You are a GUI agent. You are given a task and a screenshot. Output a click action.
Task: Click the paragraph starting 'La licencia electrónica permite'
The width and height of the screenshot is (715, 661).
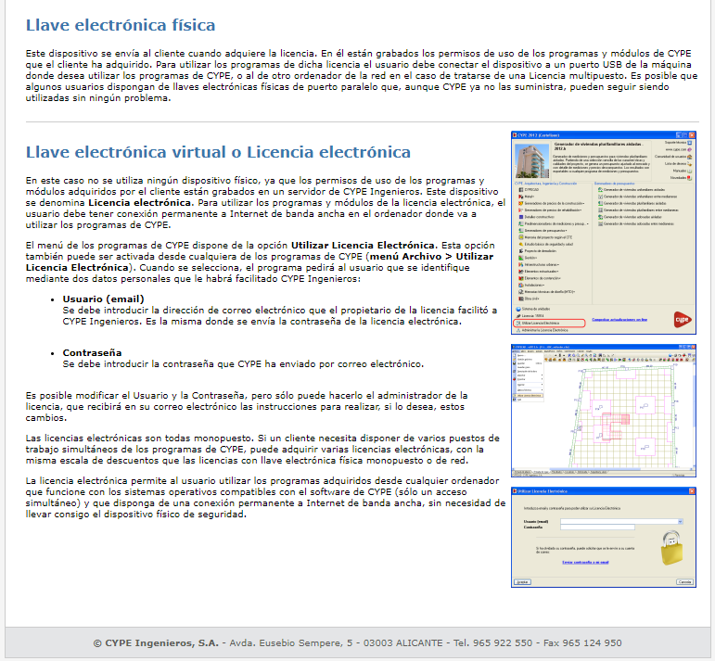tap(265, 497)
